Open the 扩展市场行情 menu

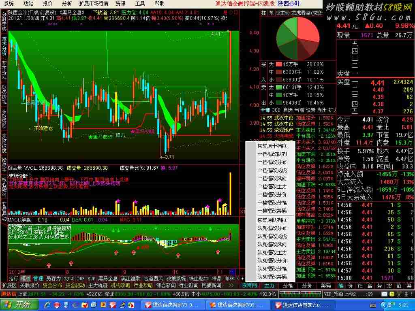[x=94, y=3]
